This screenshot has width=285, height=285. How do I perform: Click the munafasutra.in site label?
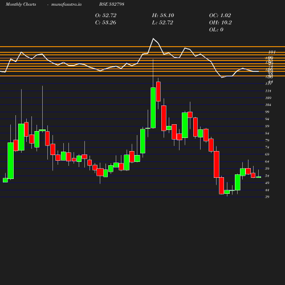[x=66, y=4]
